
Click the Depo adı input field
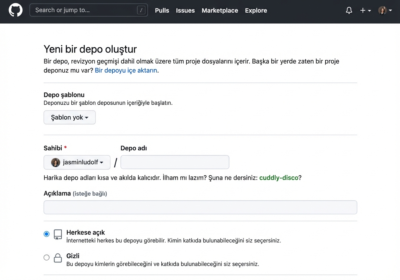pyautogui.click(x=175, y=162)
